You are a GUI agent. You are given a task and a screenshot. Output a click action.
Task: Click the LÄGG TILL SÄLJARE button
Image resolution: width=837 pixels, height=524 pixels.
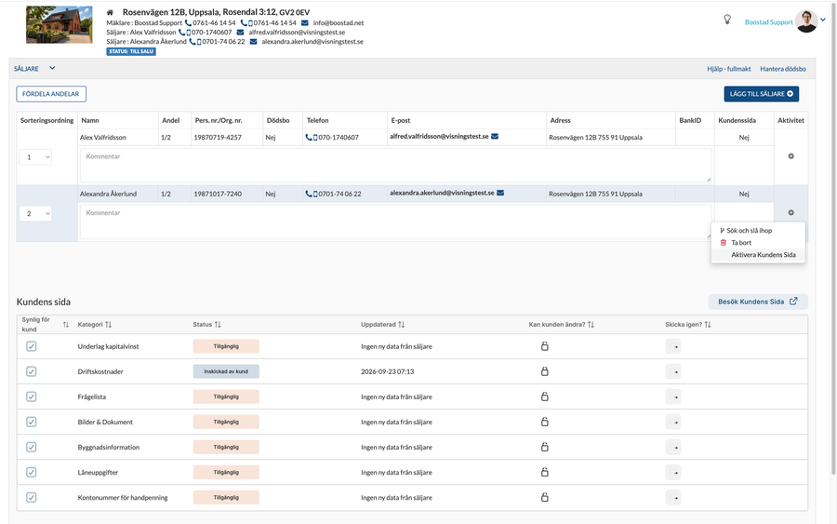point(761,93)
